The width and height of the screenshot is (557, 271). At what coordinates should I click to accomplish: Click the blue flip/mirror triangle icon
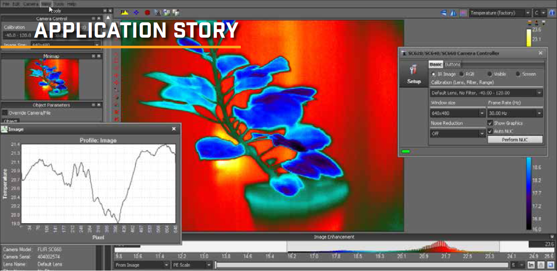(453, 13)
